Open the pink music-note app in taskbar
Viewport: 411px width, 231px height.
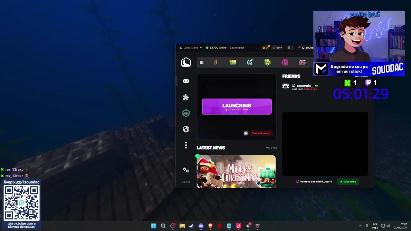click(239, 226)
